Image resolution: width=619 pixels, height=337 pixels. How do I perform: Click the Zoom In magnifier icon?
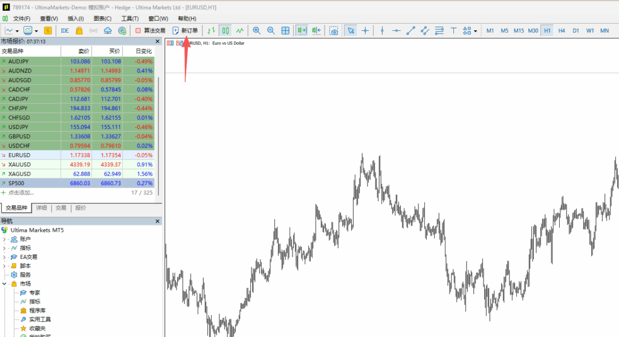click(x=256, y=30)
